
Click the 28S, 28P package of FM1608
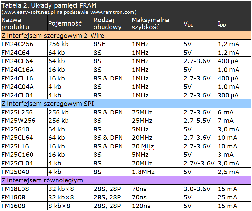(x=112, y=206)
